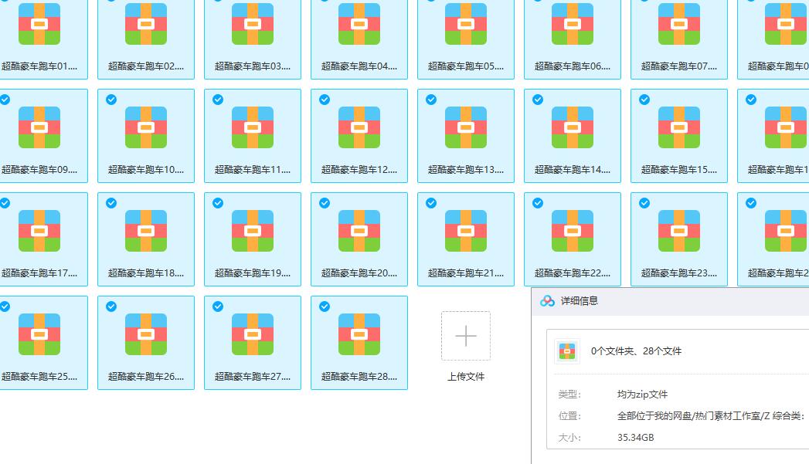Viewport: 809px width, 464px height.
Task: Toggle the checkbox on 超酷豪车跑车27
Action: 218,307
